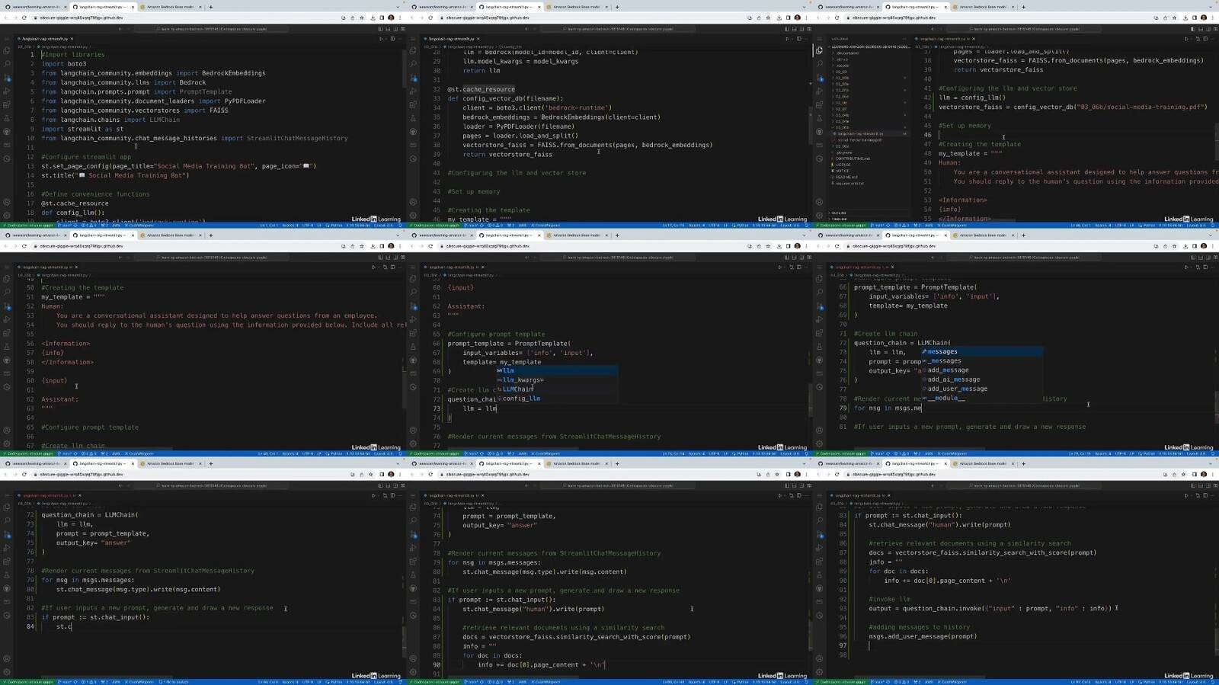Toggle bottom panel layout in window showing import statements

[x=388, y=29]
